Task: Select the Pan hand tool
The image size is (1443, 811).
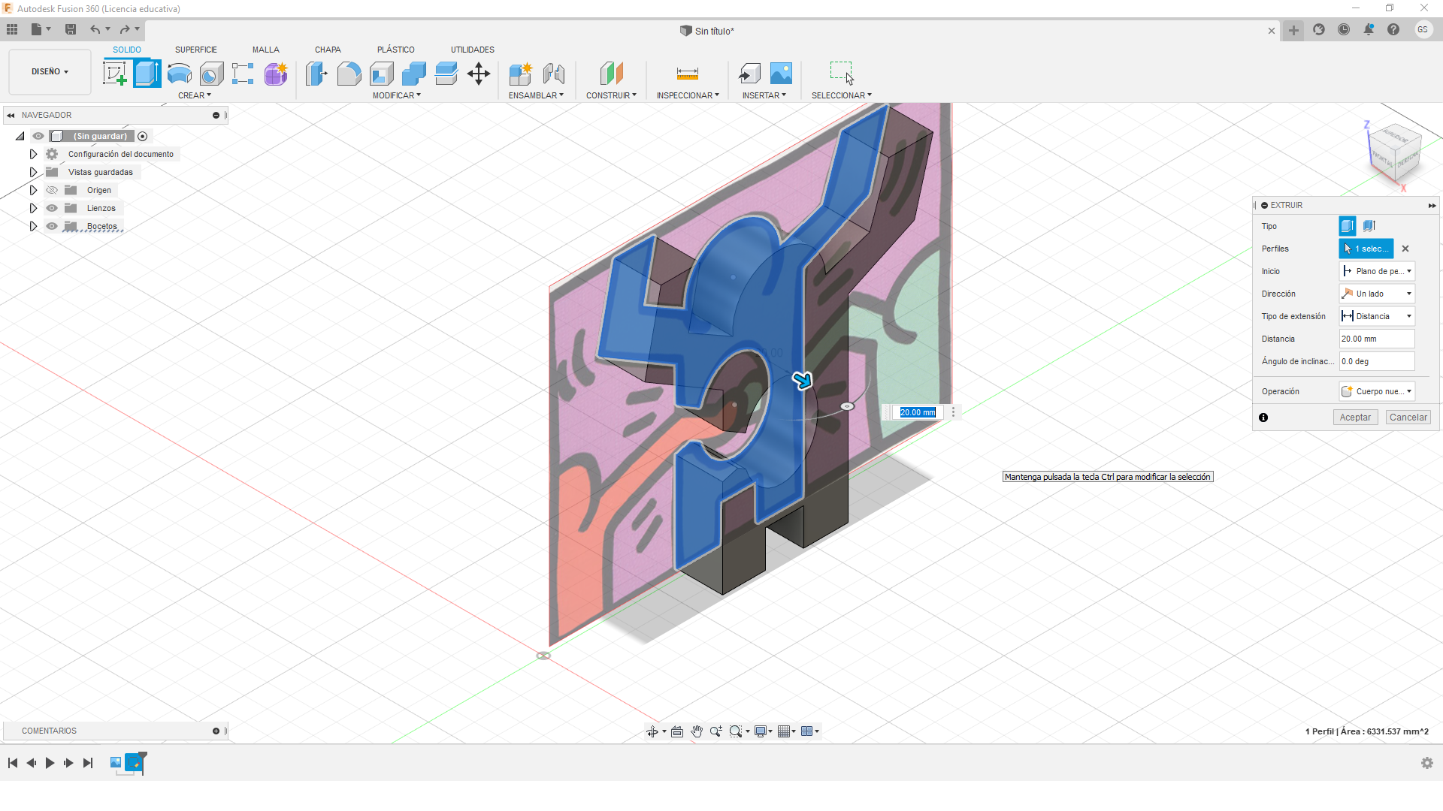Action: pos(697,731)
